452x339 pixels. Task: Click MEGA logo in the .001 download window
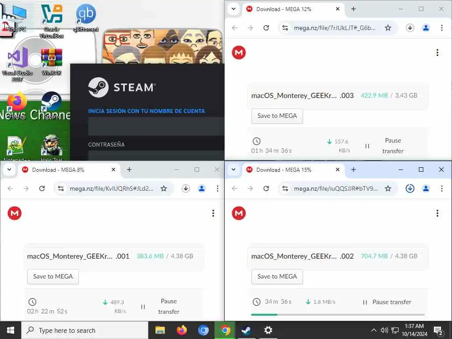click(x=15, y=213)
